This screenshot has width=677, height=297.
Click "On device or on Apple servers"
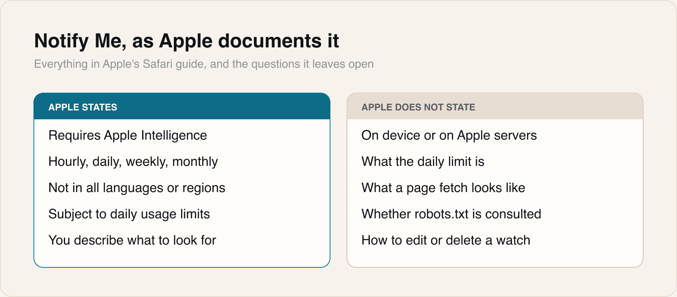click(x=449, y=135)
